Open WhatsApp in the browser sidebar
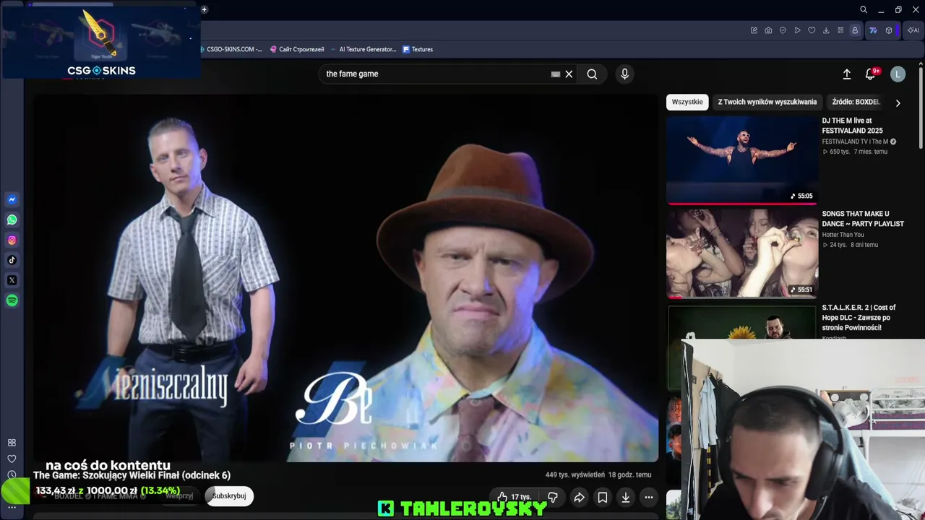925x520 pixels. [x=12, y=220]
